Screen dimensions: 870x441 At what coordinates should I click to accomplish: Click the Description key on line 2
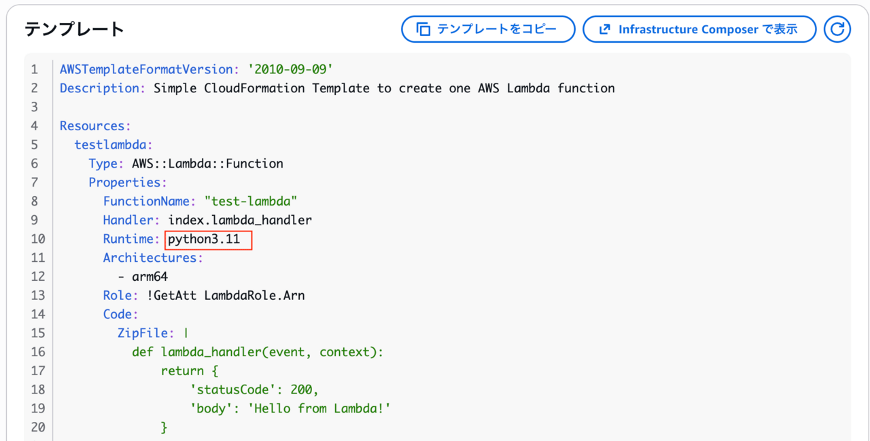coord(103,88)
